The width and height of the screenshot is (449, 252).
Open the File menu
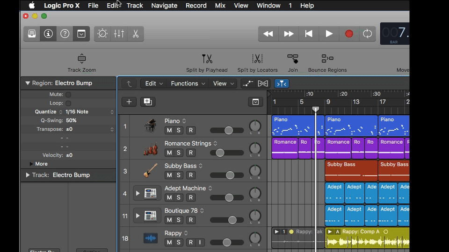93,6
